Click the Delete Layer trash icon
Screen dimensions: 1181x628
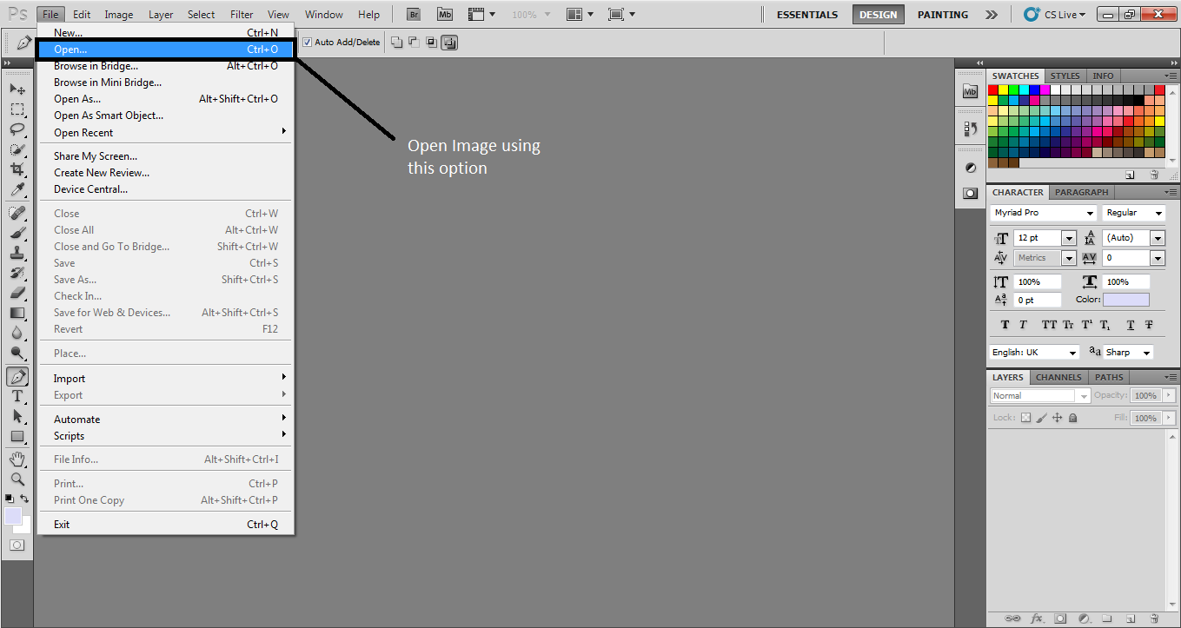[1154, 619]
